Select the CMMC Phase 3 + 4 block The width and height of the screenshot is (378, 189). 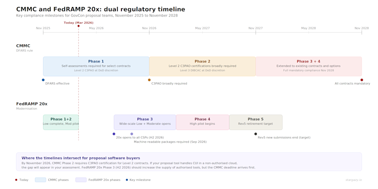click(x=309, y=66)
